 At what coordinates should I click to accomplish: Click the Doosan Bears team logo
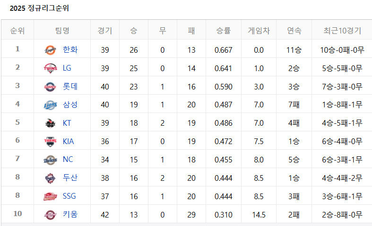50,178
